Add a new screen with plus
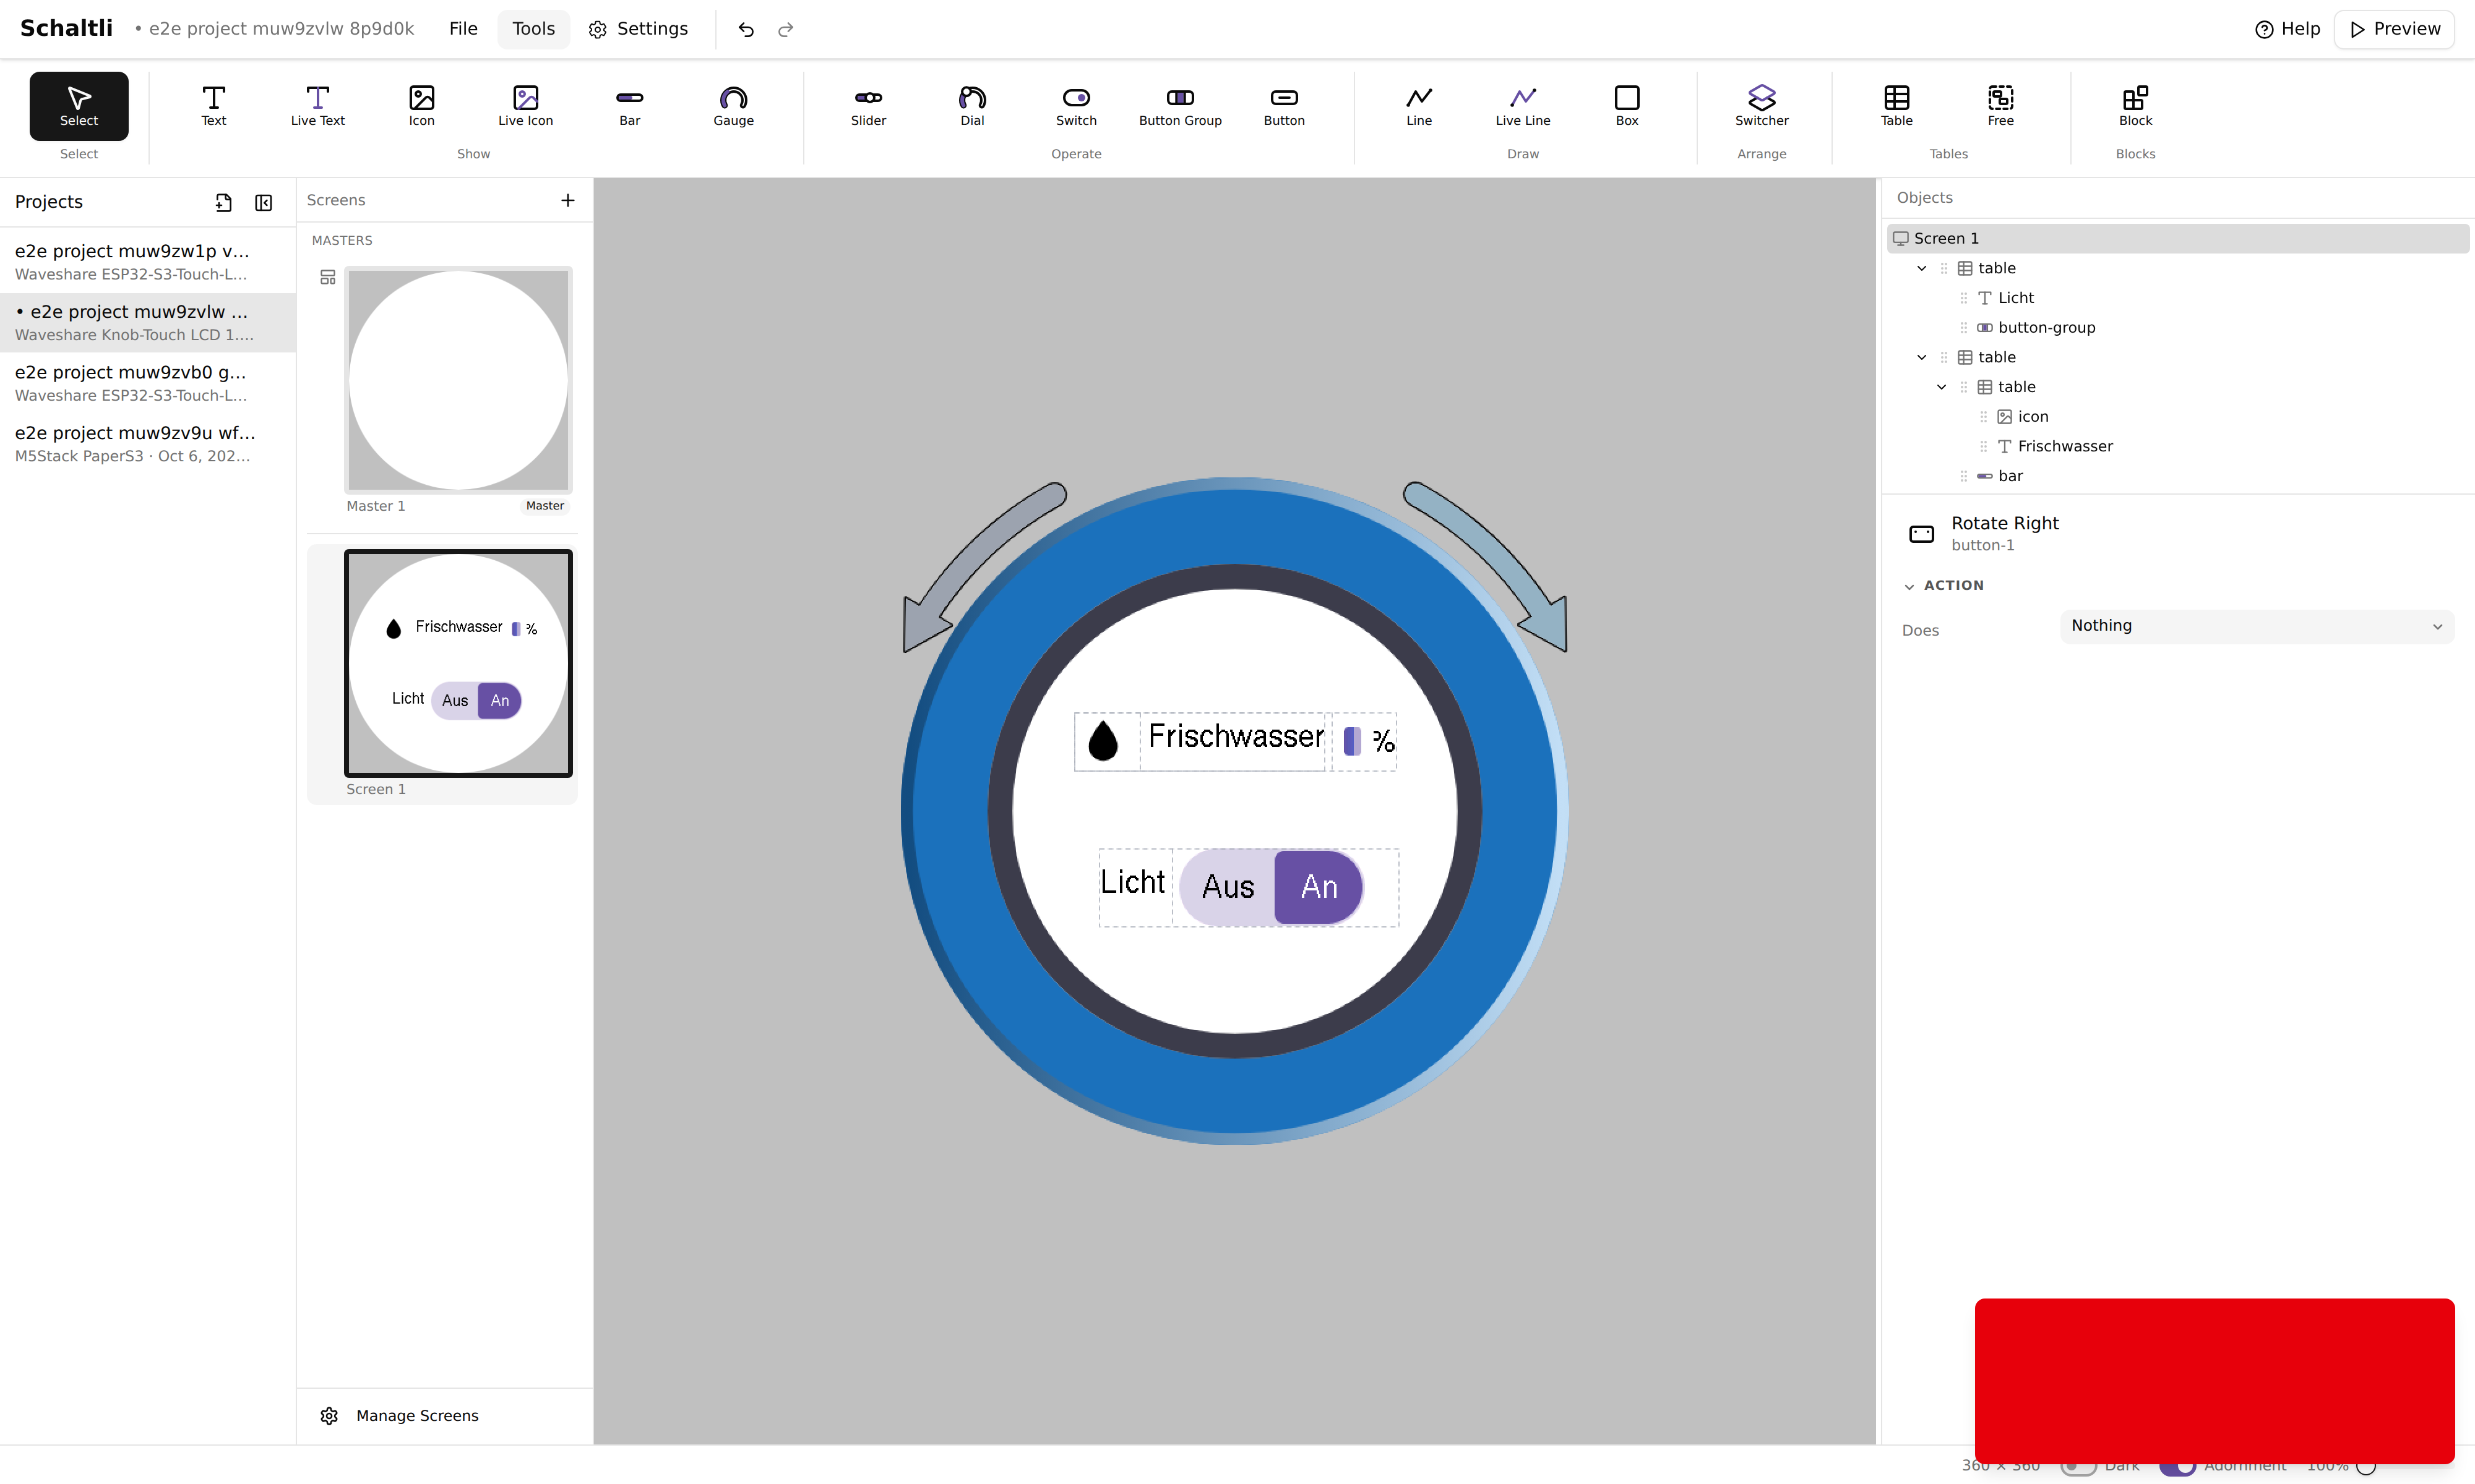The image size is (2475, 1484). pyautogui.click(x=568, y=200)
